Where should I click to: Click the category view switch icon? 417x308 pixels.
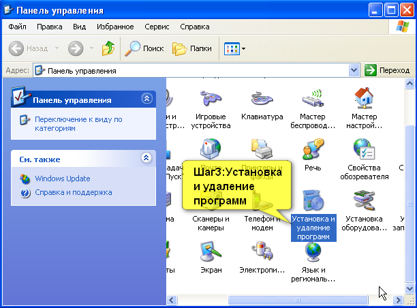tap(25, 120)
